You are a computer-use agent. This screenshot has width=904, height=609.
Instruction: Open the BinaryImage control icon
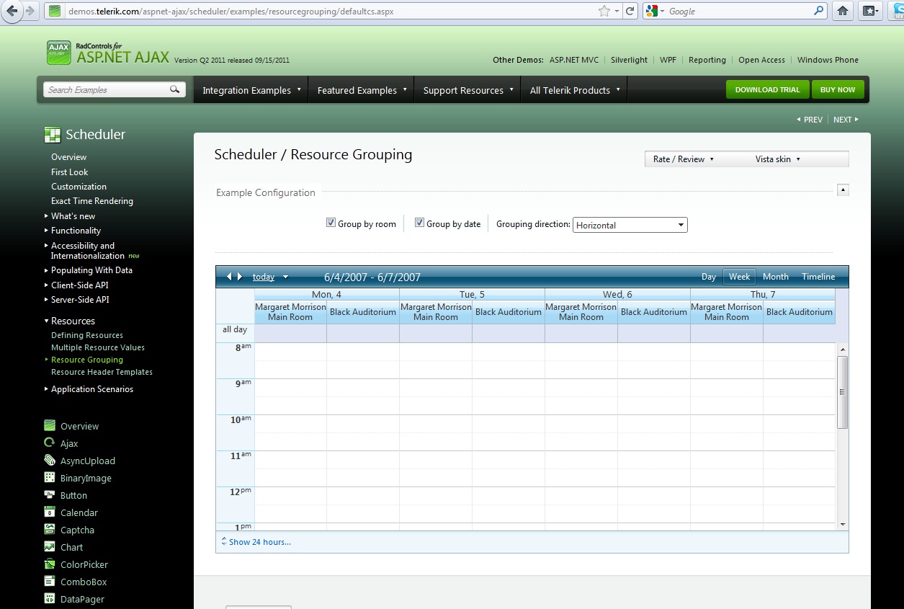[x=50, y=478]
